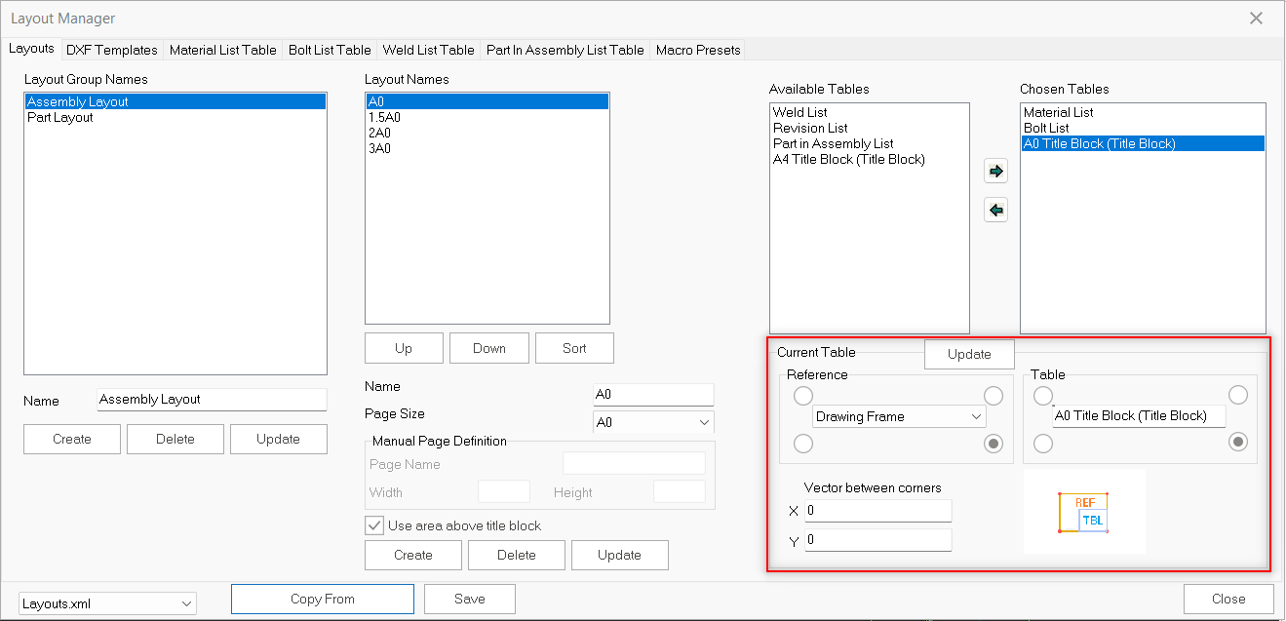Go to the Macro Presets tab
Viewport: 1286px width, 621px height.
coord(698,50)
